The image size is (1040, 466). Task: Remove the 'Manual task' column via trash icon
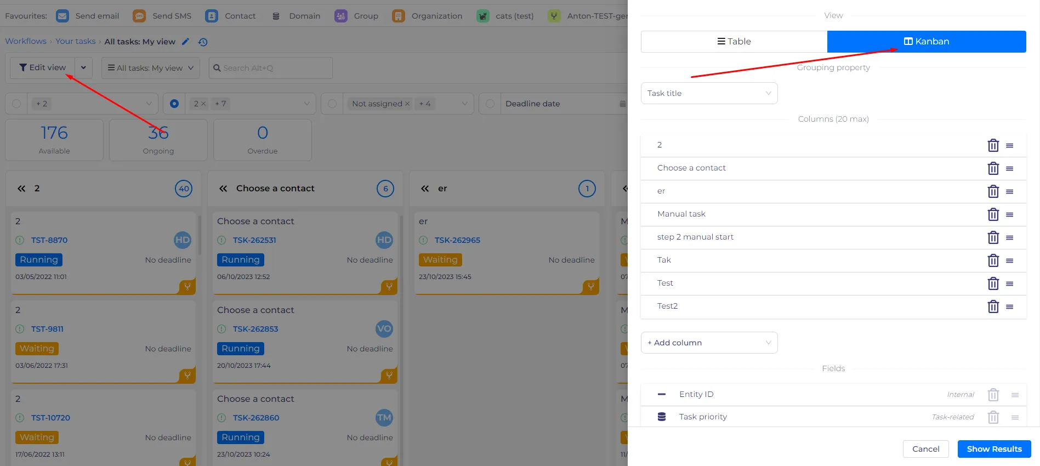993,214
